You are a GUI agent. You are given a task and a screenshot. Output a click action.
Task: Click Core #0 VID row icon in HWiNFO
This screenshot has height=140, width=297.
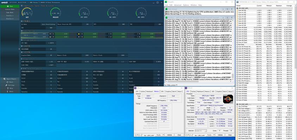click(237, 10)
